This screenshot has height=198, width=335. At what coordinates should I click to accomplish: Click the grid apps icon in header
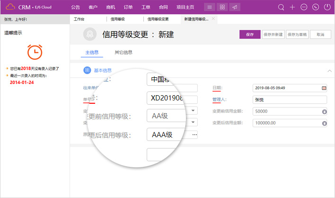[x=222, y=7]
